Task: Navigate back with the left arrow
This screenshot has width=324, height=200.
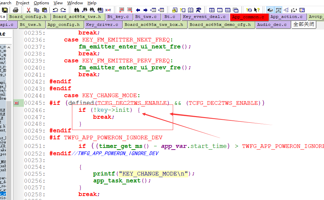Action: (x=138, y=10)
